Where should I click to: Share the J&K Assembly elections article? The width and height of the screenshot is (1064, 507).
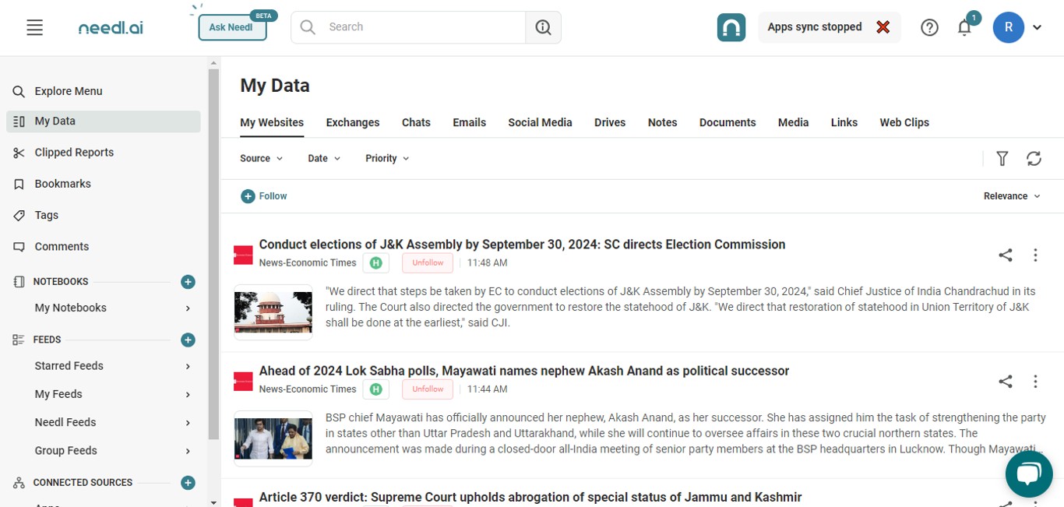pos(1006,255)
